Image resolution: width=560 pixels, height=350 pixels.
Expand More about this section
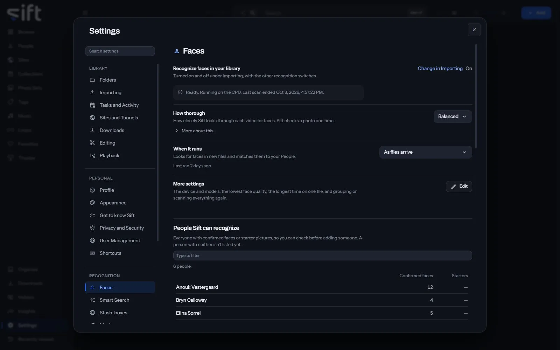pos(194,131)
